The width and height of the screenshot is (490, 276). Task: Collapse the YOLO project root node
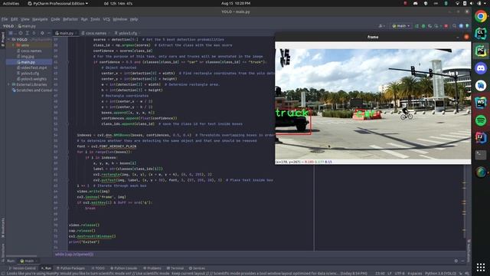(9, 39)
